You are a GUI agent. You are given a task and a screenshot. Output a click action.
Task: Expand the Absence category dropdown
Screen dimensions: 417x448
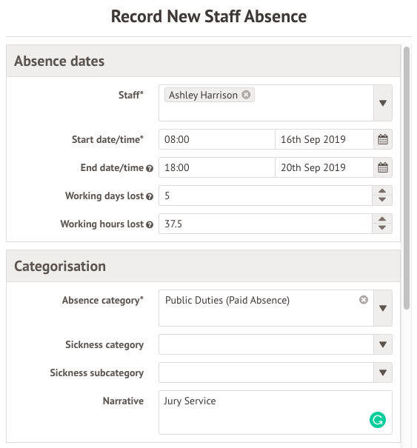click(383, 308)
